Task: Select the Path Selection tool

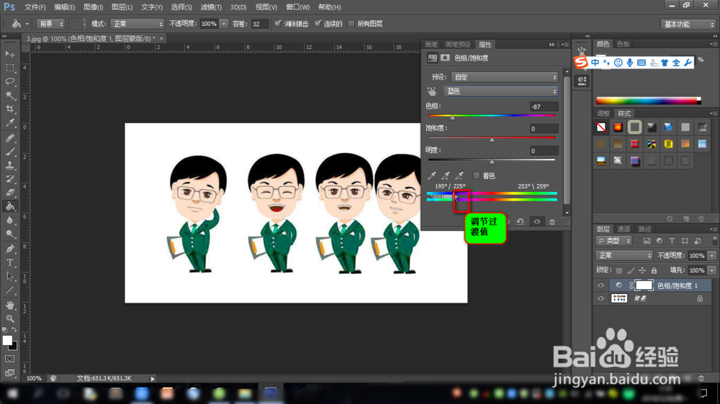Action: 9,277
